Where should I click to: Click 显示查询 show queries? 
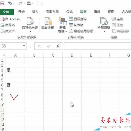click(78, 19)
